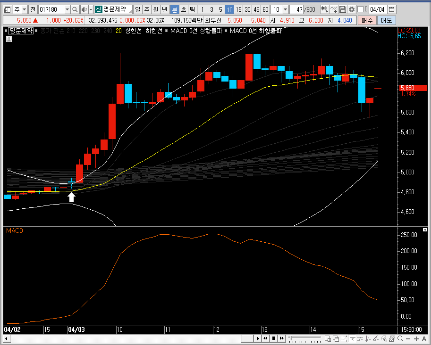431x345 pixels.
Task: Select the 분 minute chart period
Action: [x=175, y=9]
